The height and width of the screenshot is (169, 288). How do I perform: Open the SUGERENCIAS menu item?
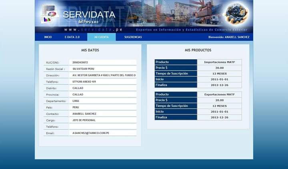(133, 37)
